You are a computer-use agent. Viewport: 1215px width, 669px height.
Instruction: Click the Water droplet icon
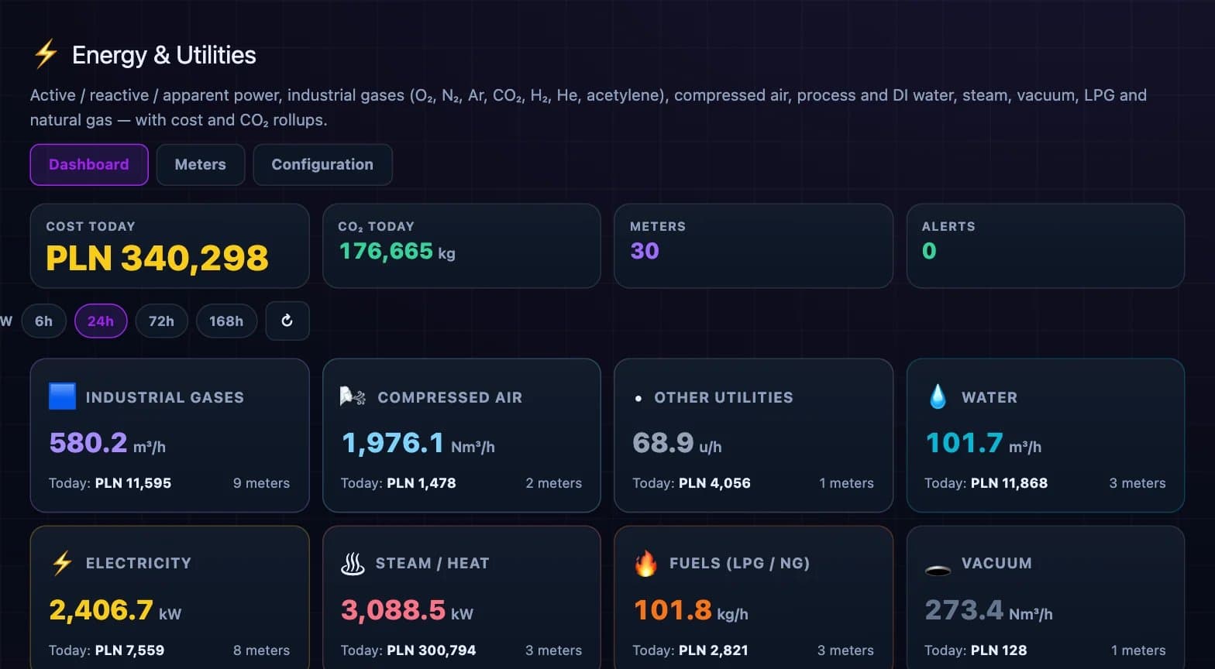pos(938,396)
